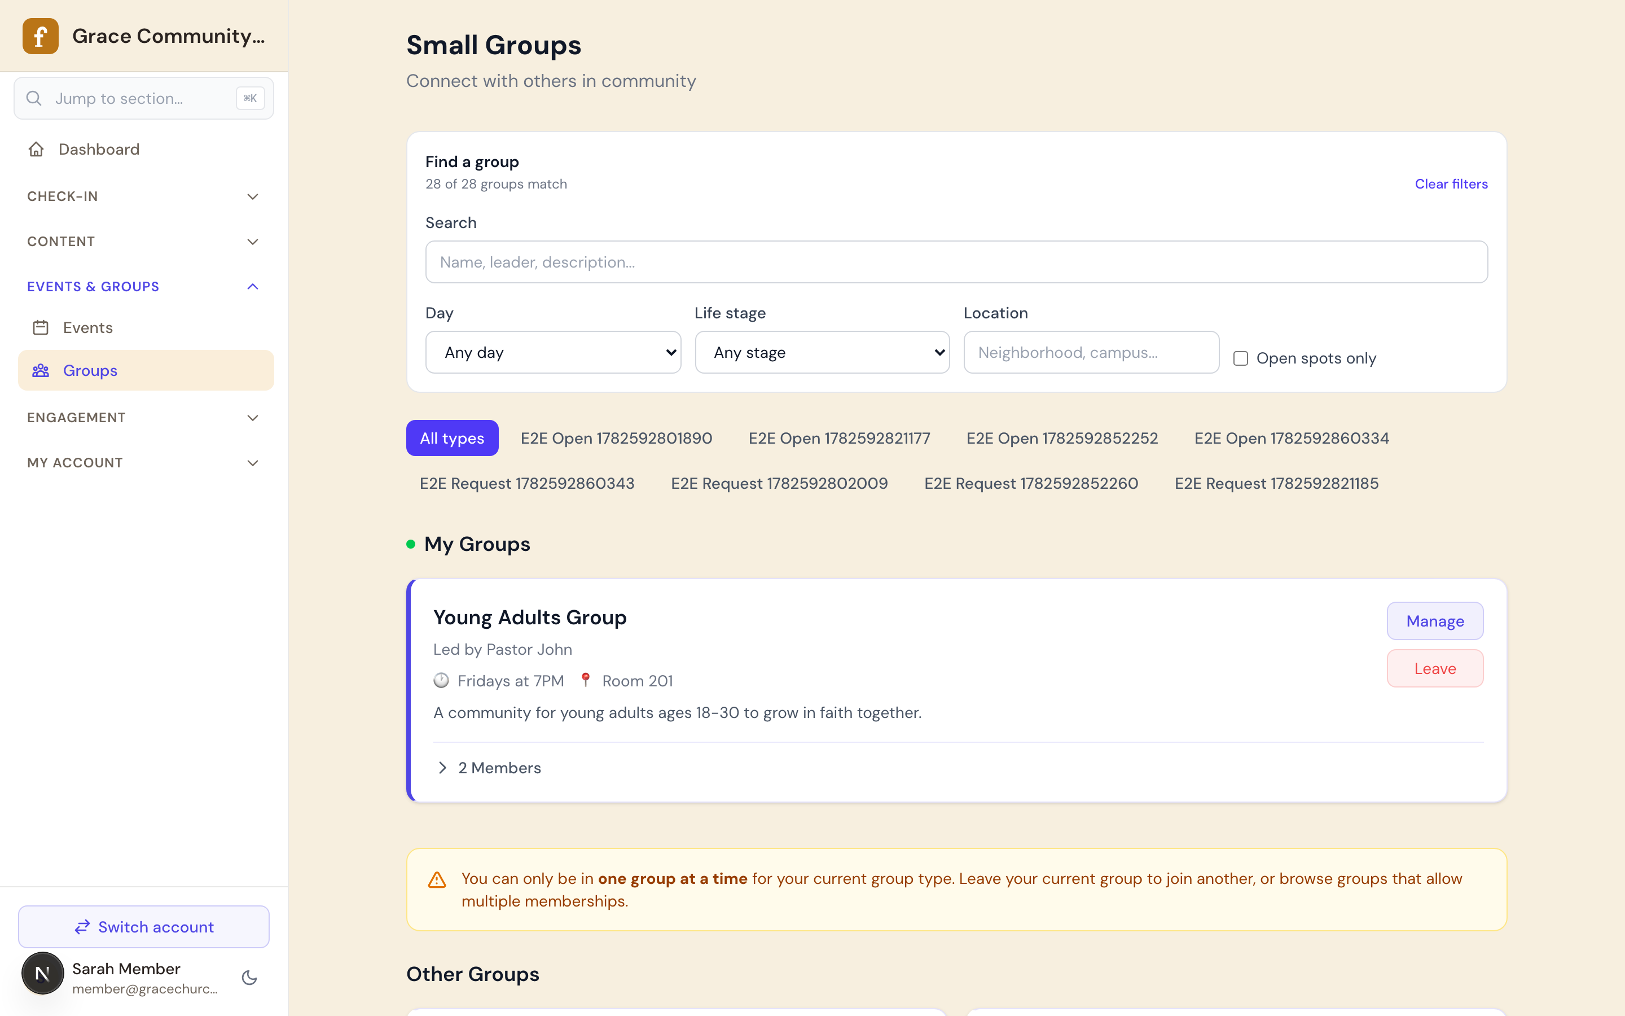
Task: Open the Any stage life stage dropdown
Action: (823, 352)
